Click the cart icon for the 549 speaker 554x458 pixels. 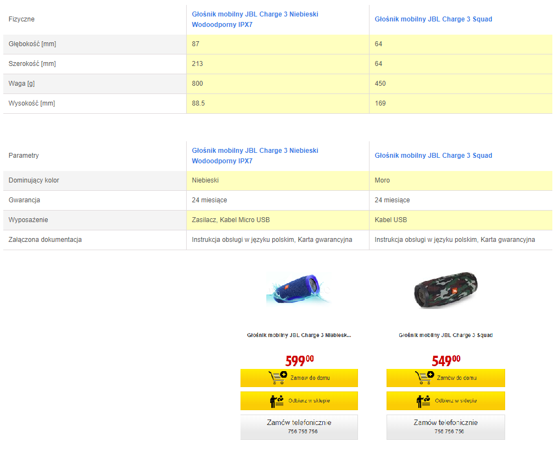pyautogui.click(x=424, y=377)
